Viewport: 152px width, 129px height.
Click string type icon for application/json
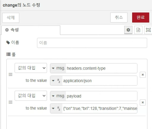coord(59,81)
